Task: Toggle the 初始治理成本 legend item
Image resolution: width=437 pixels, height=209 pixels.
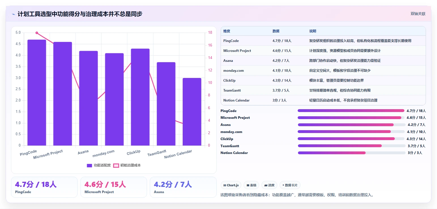Action: (x=127, y=165)
